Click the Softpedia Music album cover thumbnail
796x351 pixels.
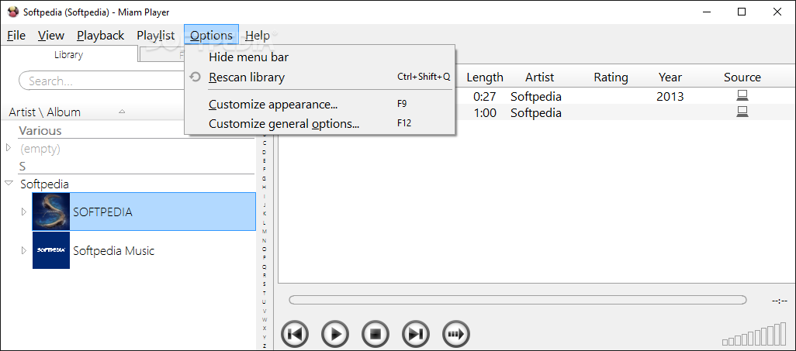pyautogui.click(x=50, y=250)
